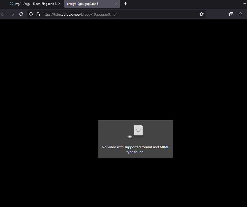View site security via padlock icon

(38, 14)
